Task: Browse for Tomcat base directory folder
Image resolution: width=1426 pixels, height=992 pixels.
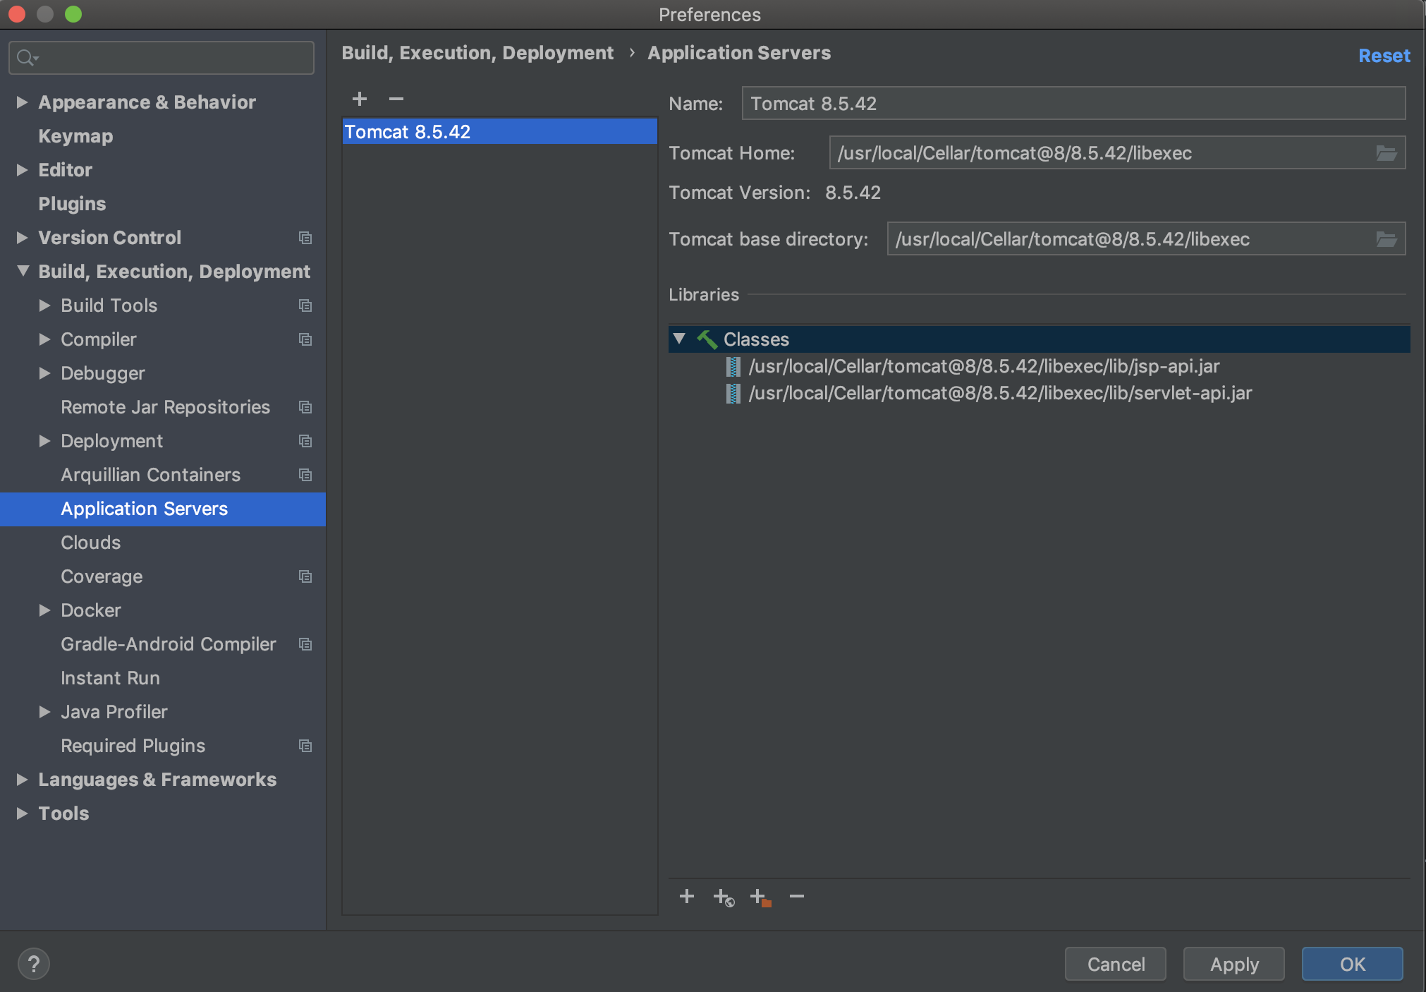Action: [x=1386, y=239]
